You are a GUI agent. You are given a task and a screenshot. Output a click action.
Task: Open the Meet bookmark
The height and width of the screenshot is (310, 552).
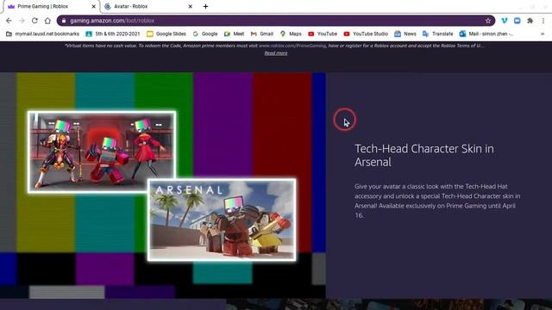click(234, 34)
